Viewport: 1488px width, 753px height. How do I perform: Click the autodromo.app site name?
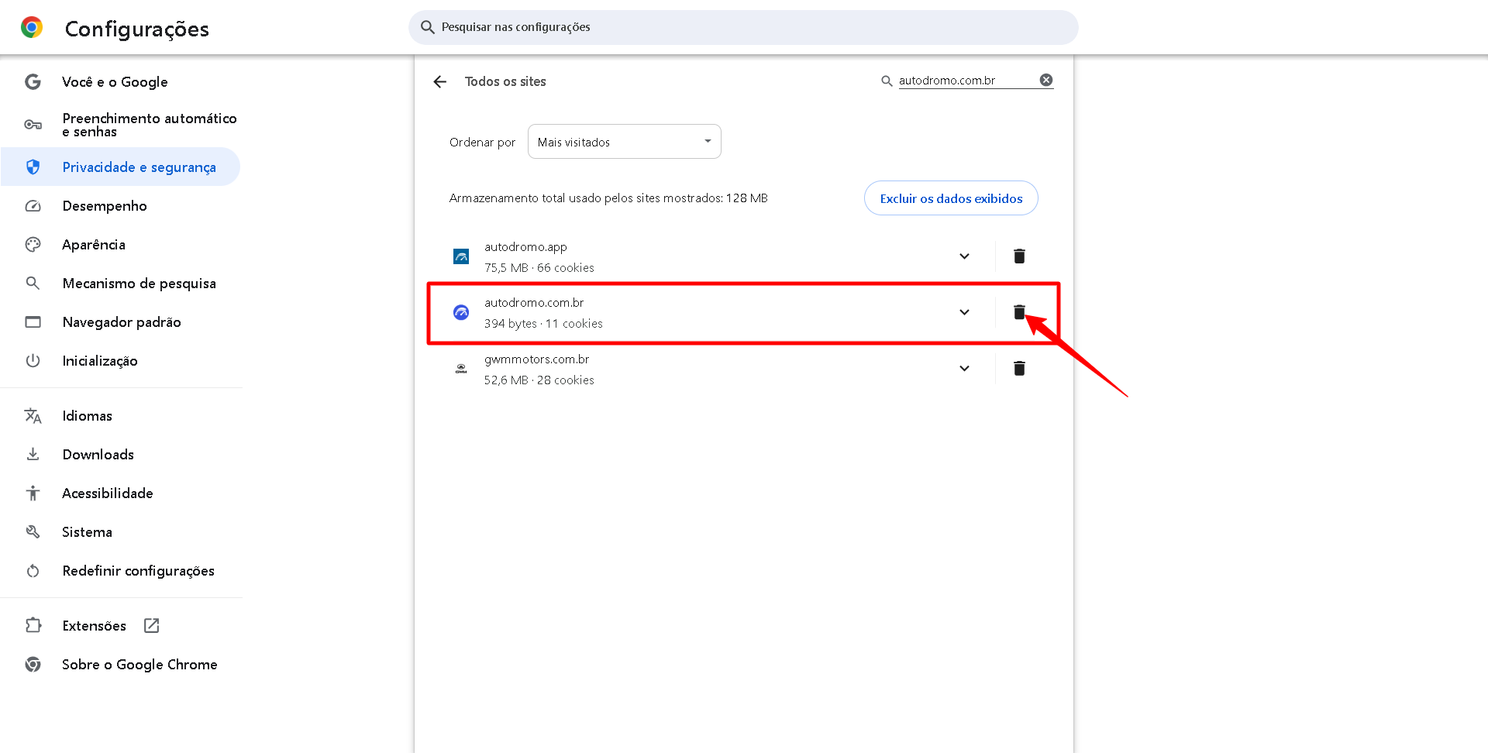[x=525, y=246]
